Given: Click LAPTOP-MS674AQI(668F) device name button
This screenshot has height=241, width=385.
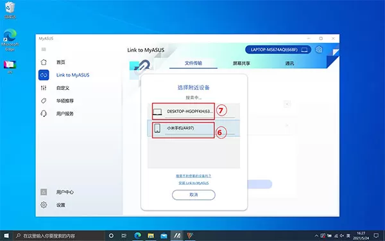Looking at the screenshot, I should [278, 49].
